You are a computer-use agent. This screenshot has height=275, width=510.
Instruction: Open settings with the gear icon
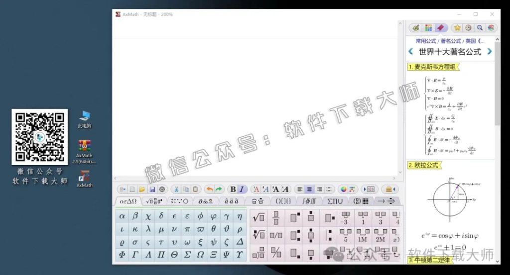[x=162, y=189]
